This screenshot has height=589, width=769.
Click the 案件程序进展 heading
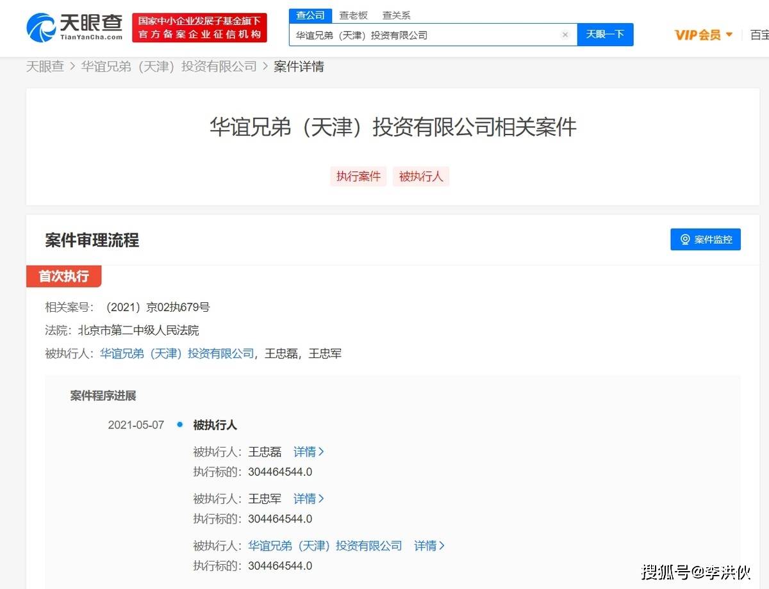103,396
